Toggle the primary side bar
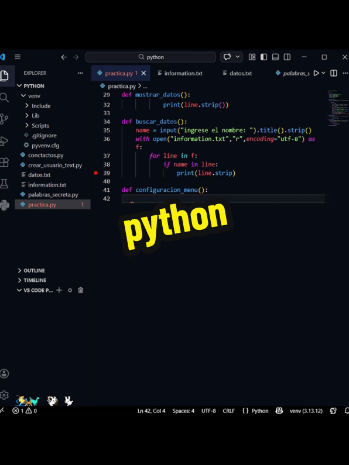349x465 pixels. [x=264, y=57]
